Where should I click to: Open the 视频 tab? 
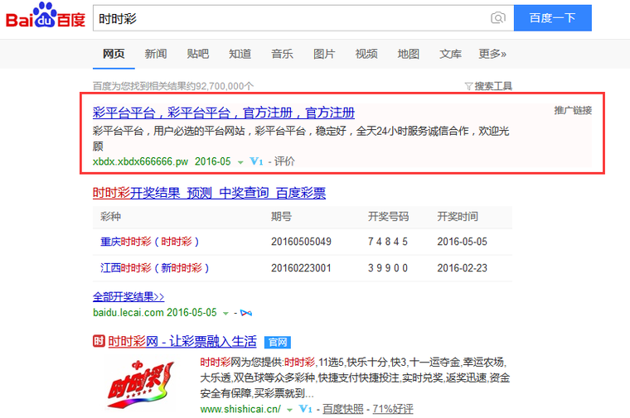366,54
